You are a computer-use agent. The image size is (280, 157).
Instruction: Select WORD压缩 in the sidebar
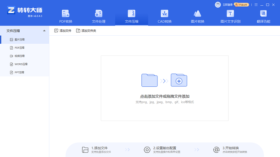(21, 64)
